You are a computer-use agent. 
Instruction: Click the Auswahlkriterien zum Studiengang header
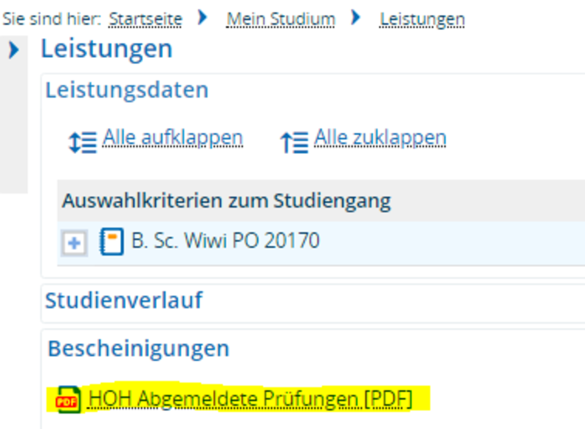(226, 200)
